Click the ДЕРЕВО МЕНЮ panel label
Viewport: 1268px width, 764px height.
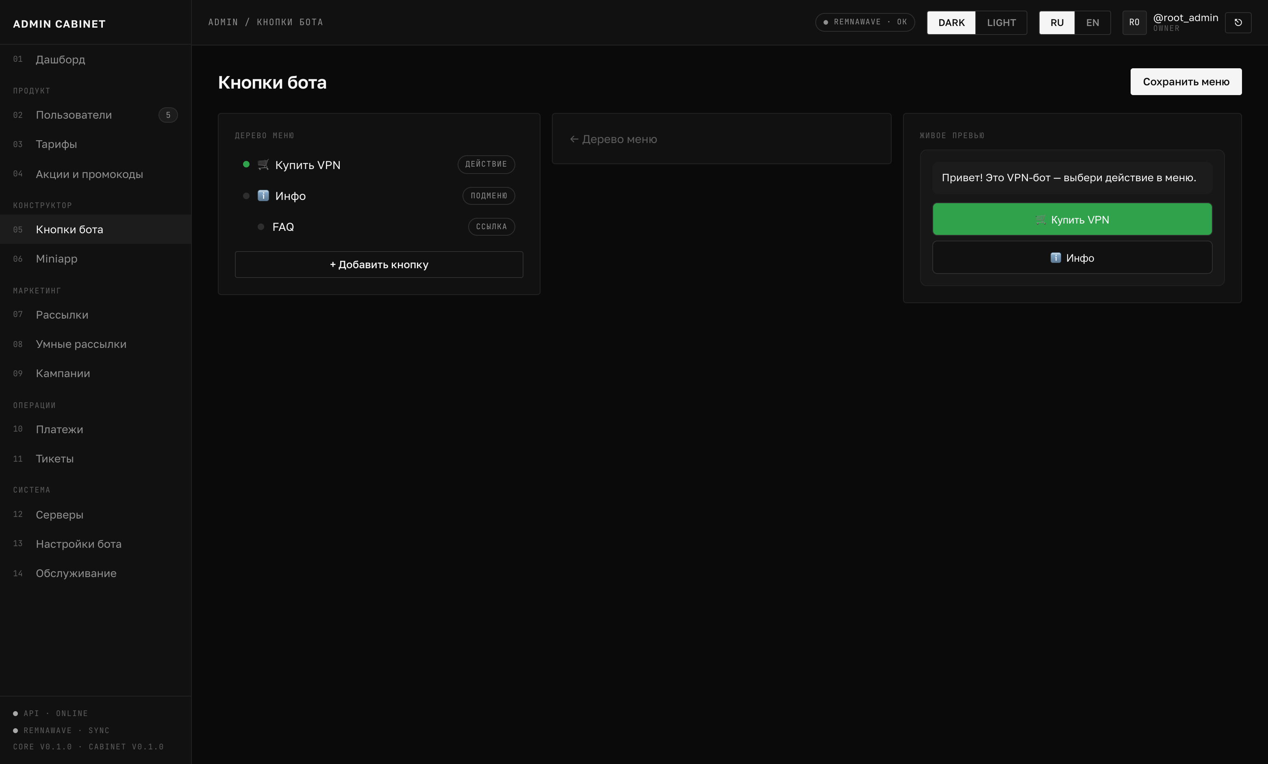tap(265, 135)
